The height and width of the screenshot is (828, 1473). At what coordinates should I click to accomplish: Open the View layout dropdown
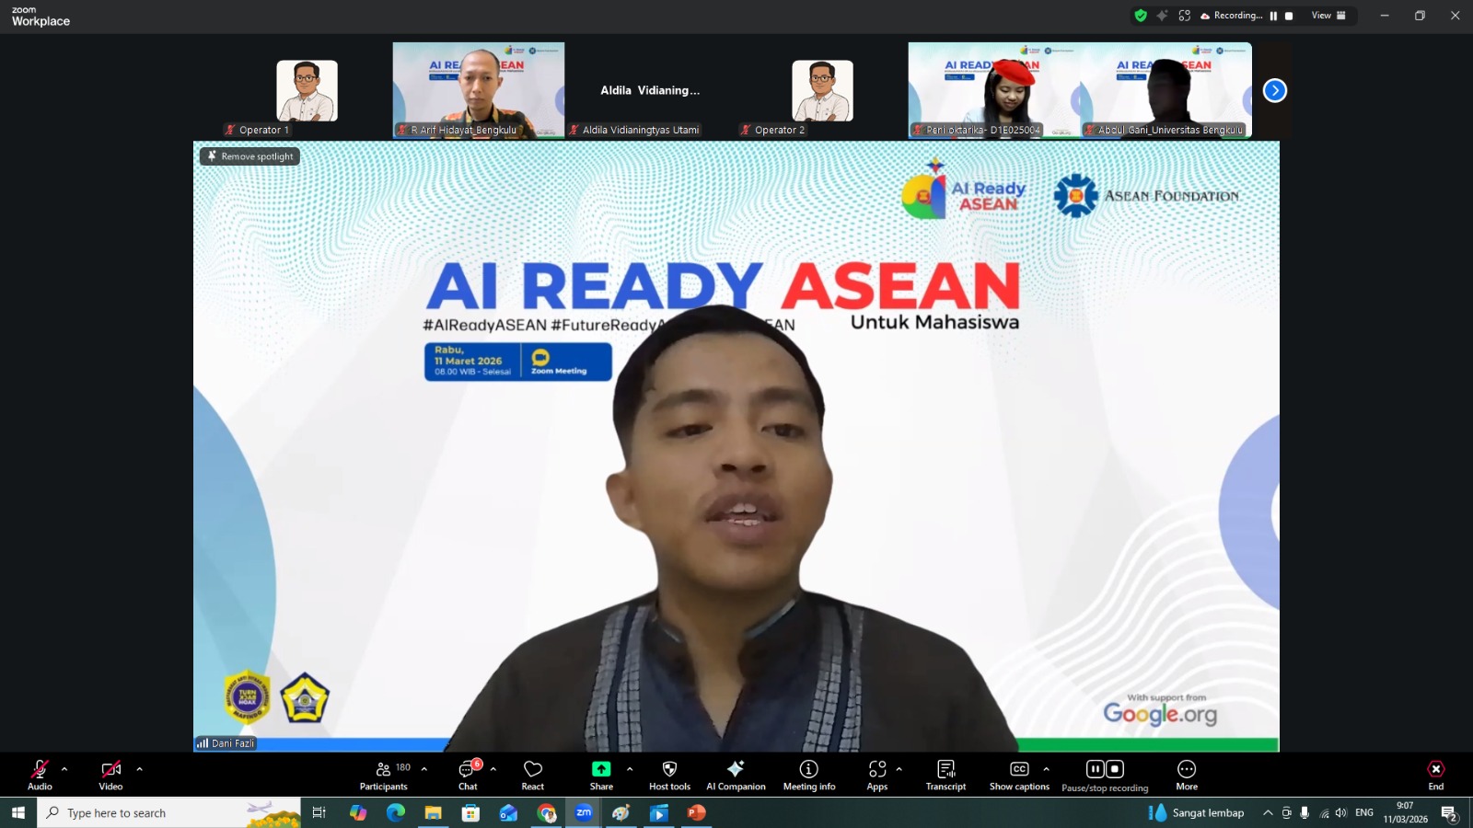point(1328,16)
